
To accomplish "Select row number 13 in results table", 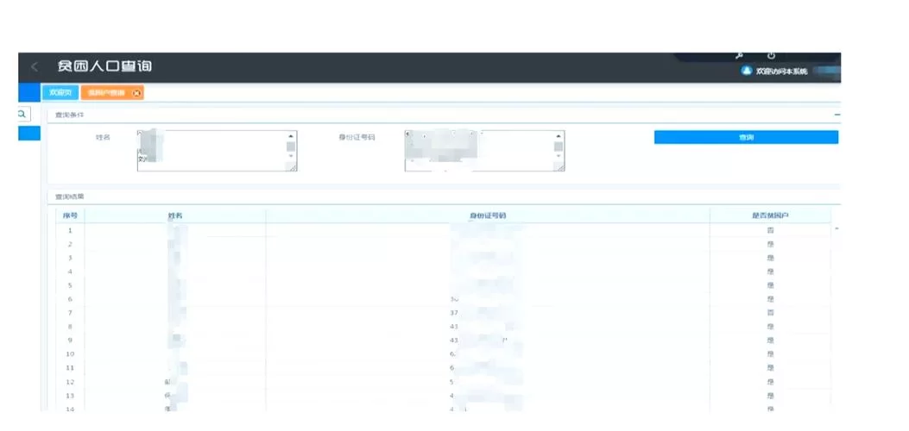I will coord(444,396).
